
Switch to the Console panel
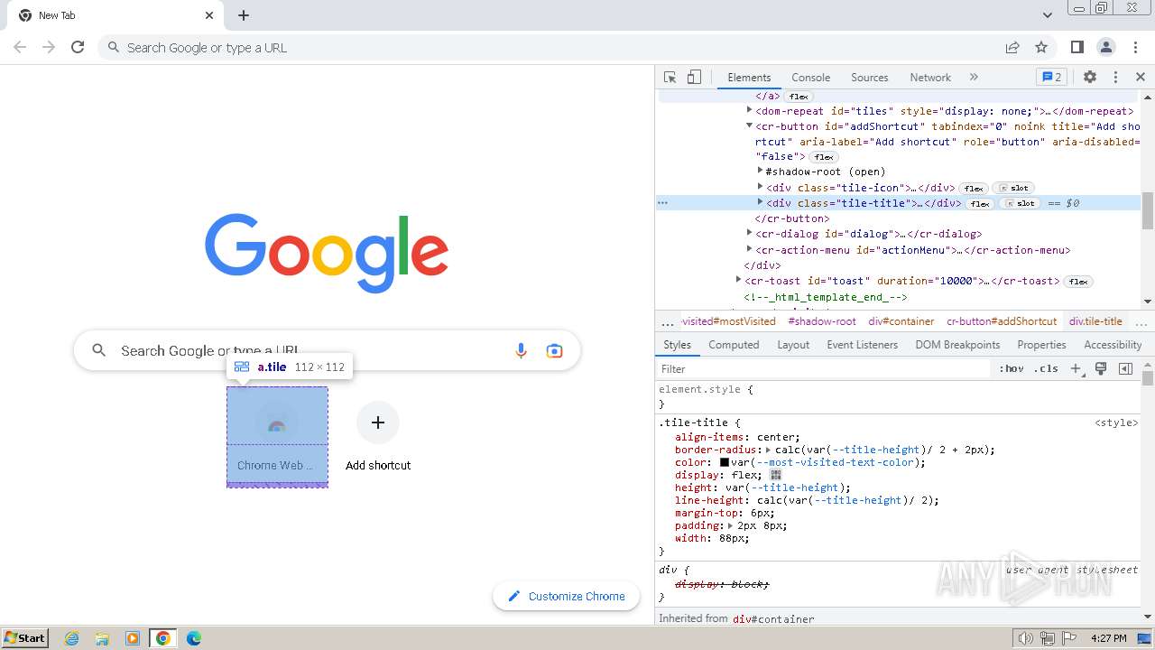(810, 78)
